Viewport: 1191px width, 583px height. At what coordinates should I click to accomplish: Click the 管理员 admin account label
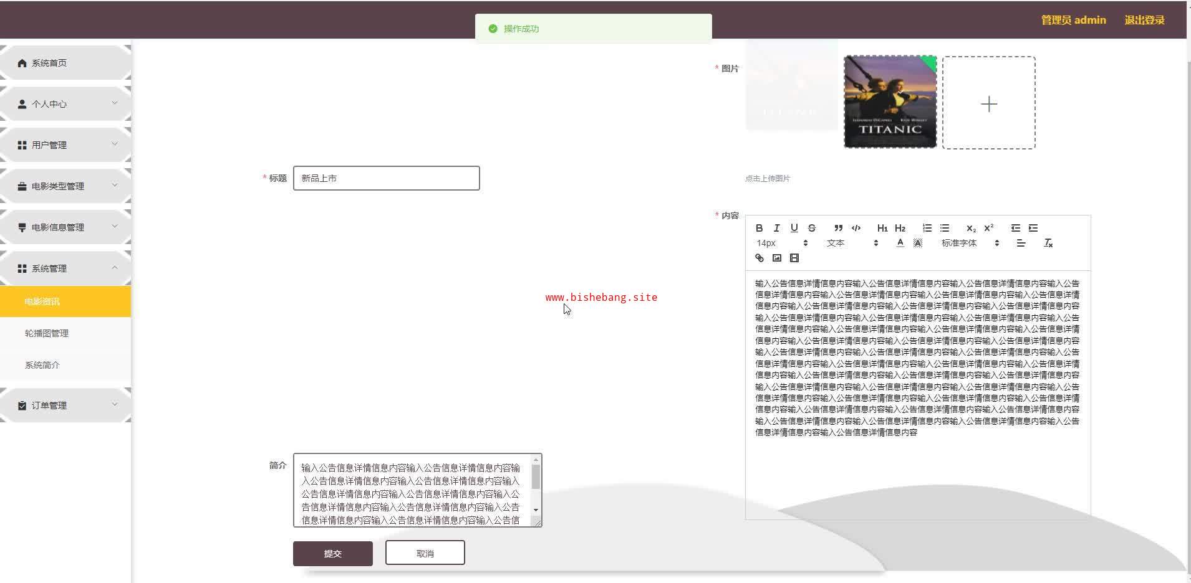click(1074, 20)
